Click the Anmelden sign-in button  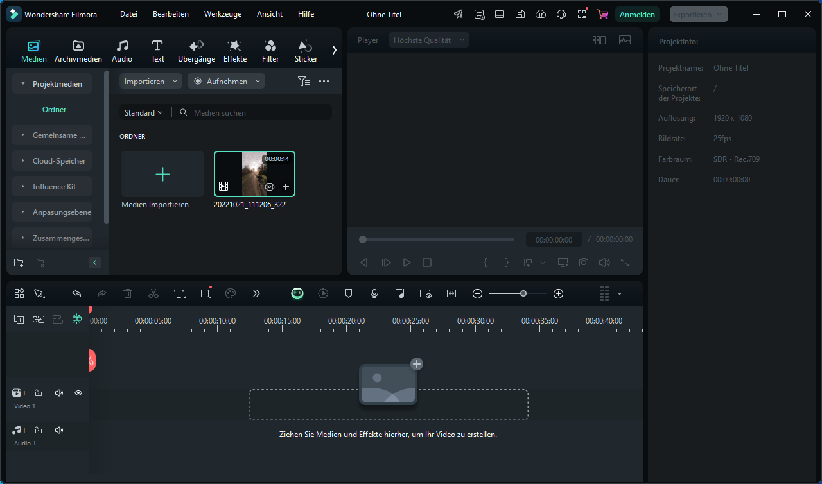tap(637, 14)
